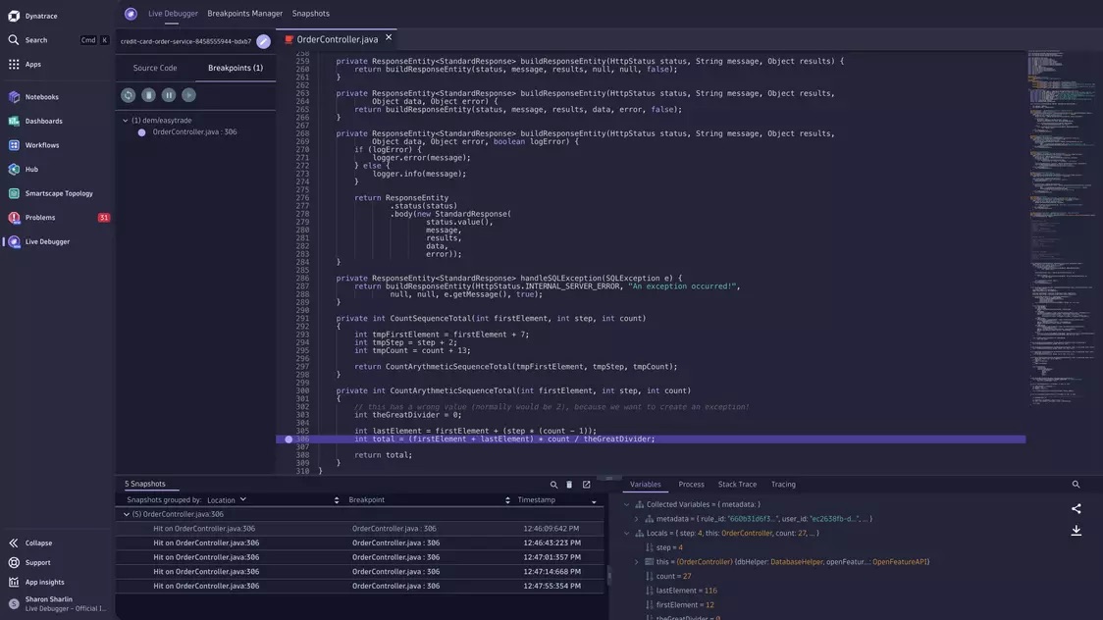The image size is (1103, 620).
Task: Collapse the Locals variables section
Action: coord(627,534)
